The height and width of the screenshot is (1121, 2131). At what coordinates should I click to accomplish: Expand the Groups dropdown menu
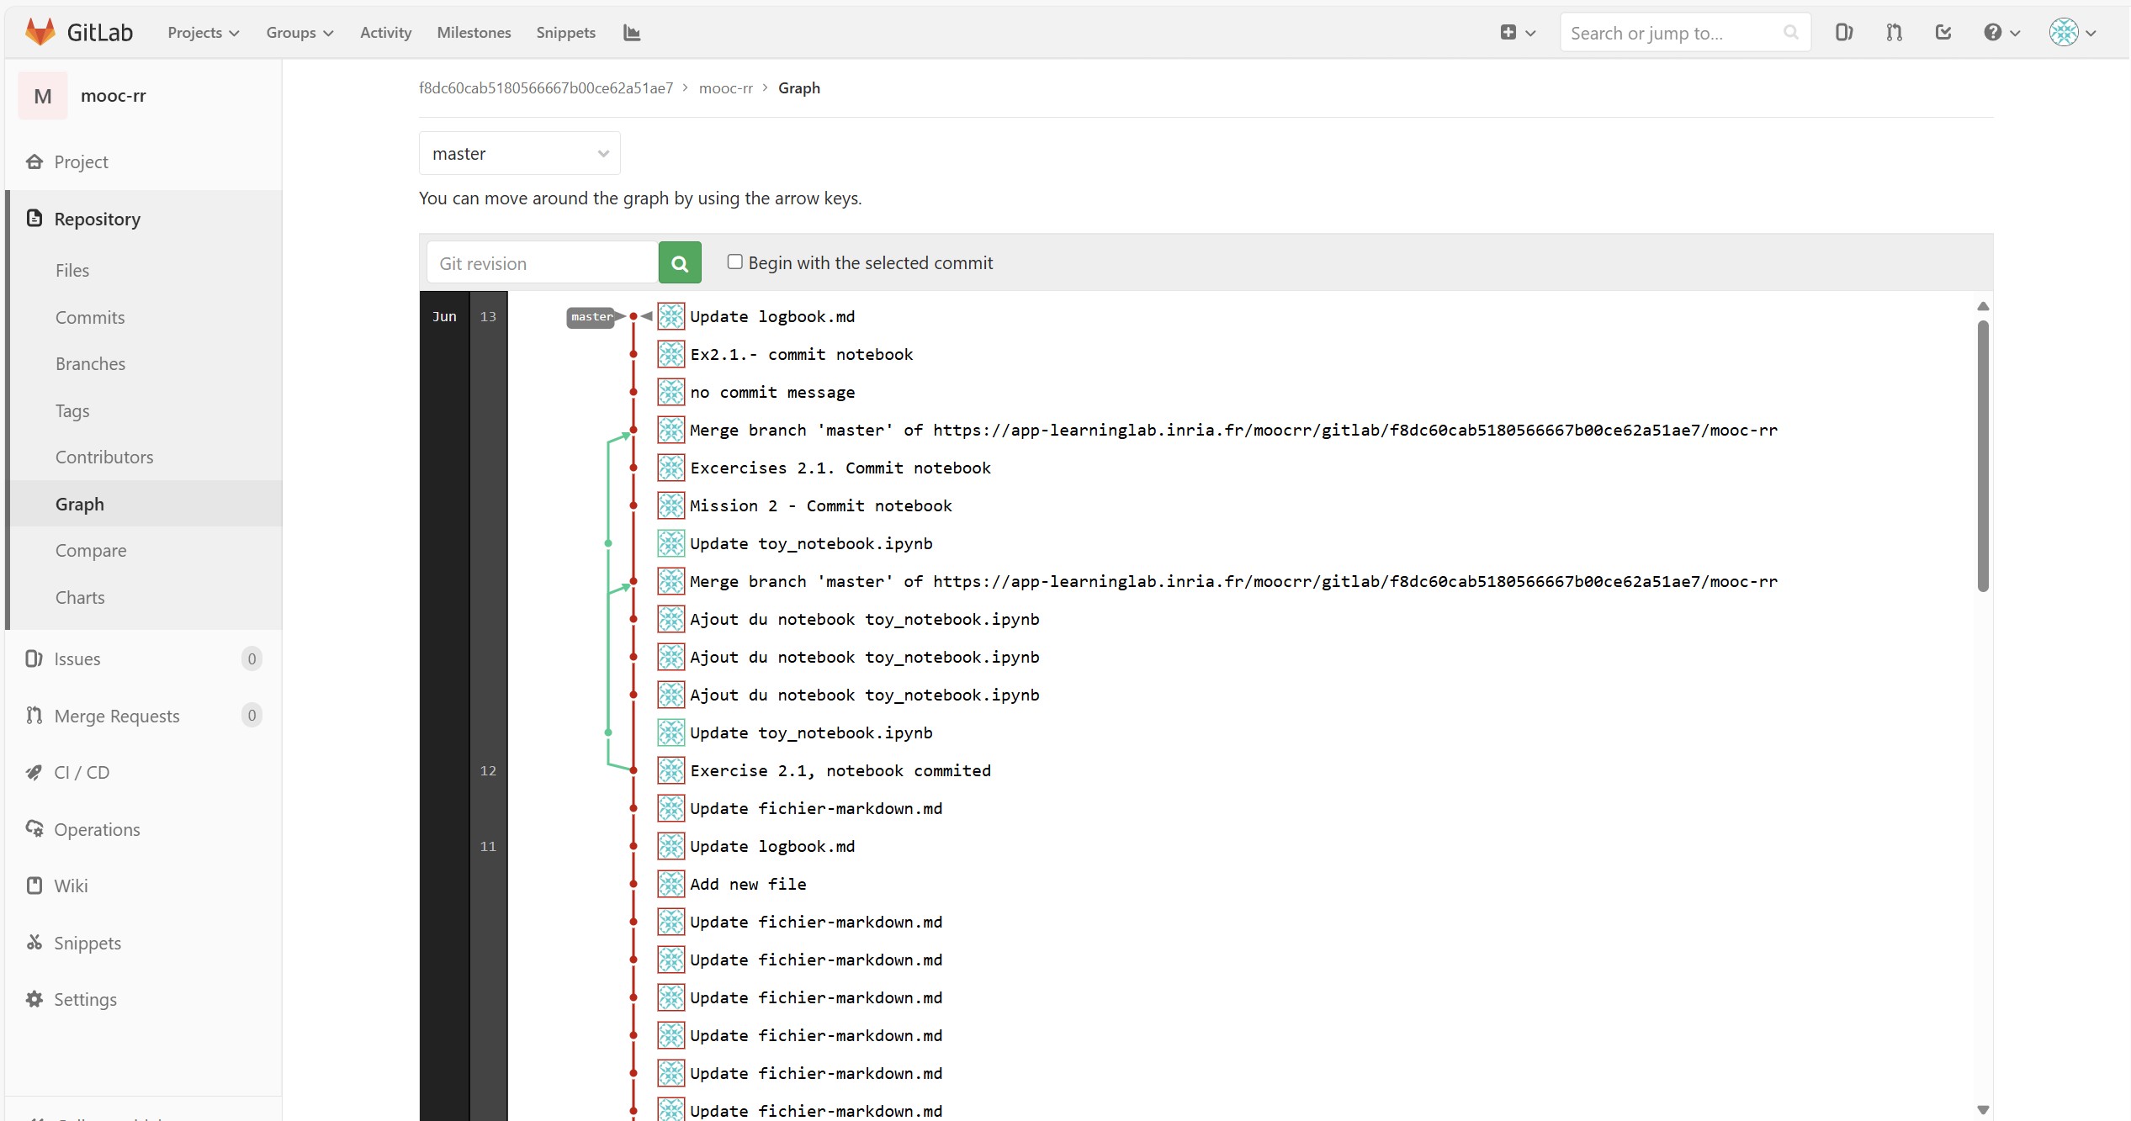pos(300,33)
